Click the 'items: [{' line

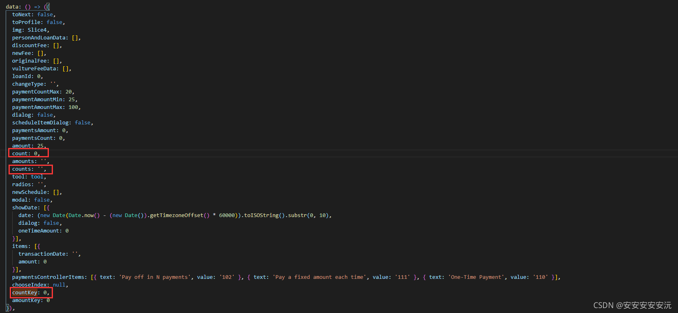(26, 246)
